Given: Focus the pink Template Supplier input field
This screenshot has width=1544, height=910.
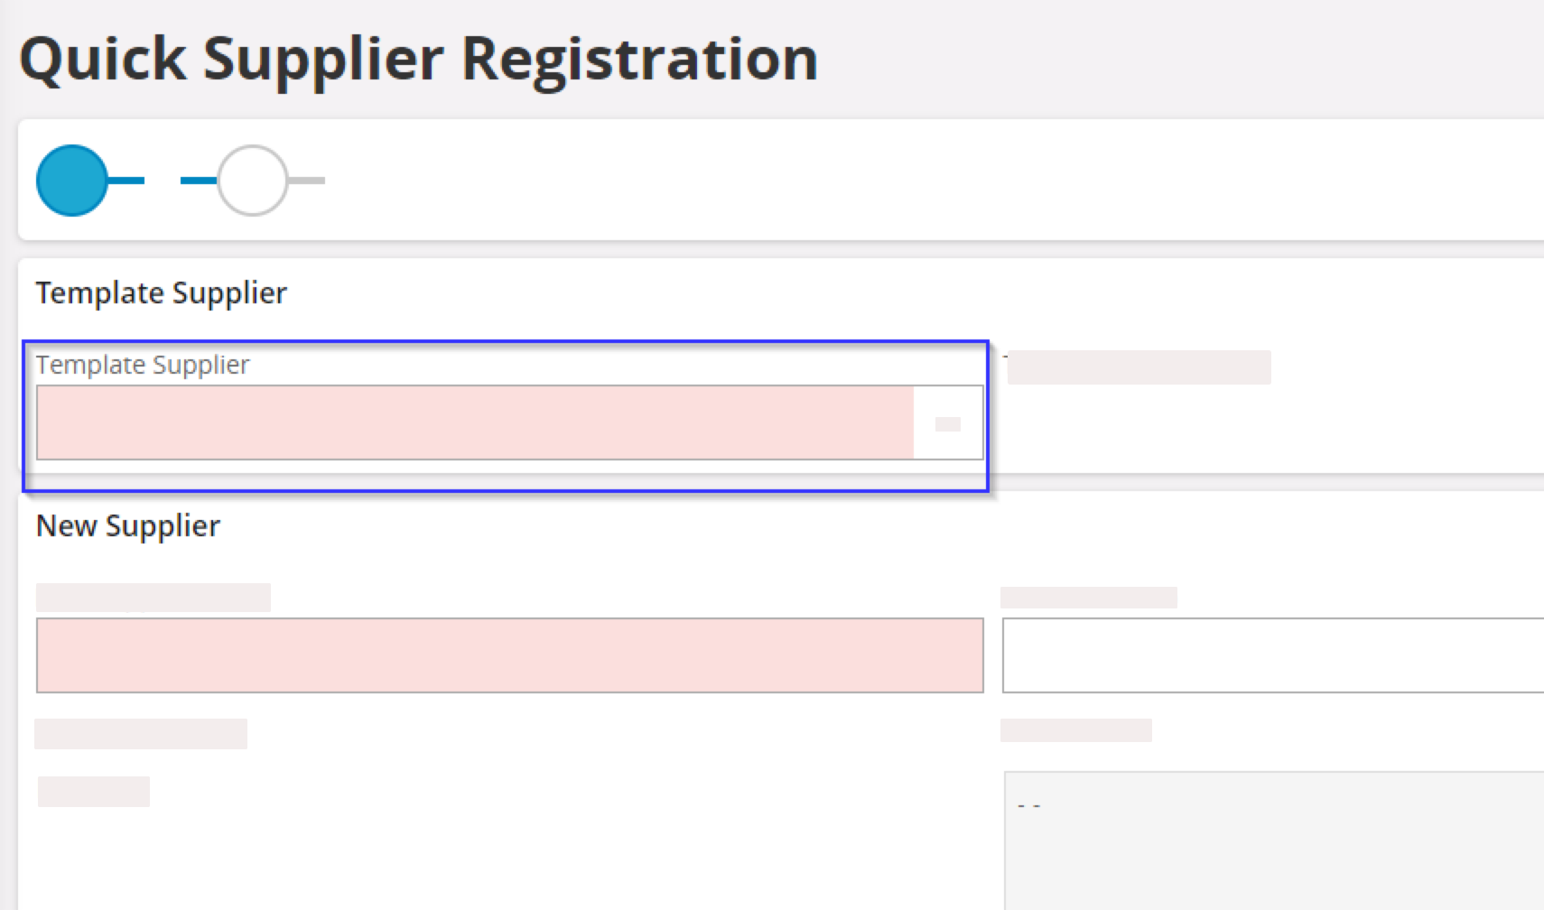Looking at the screenshot, I should click(475, 423).
